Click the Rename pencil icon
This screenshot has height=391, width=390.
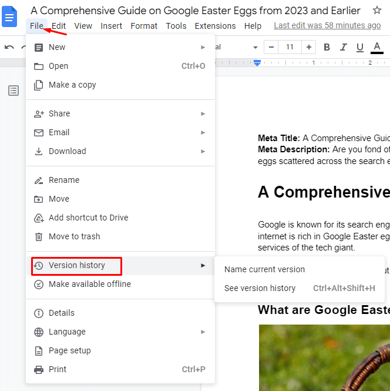[39, 181]
